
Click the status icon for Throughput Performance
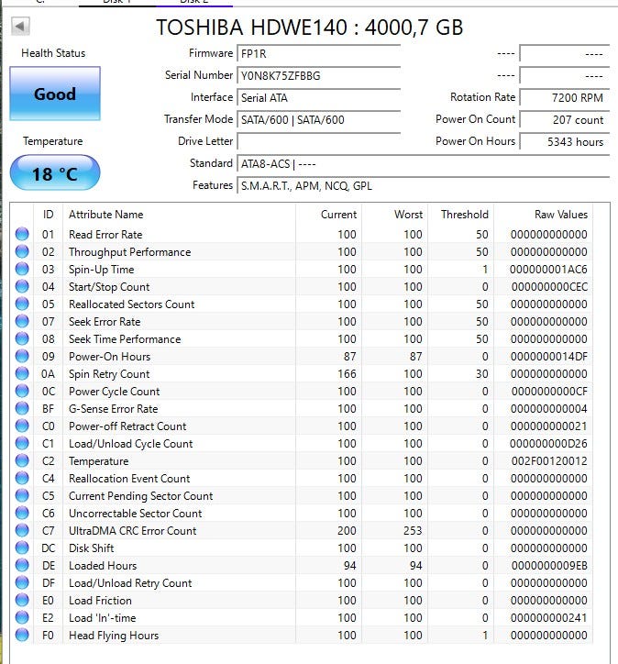(x=22, y=251)
